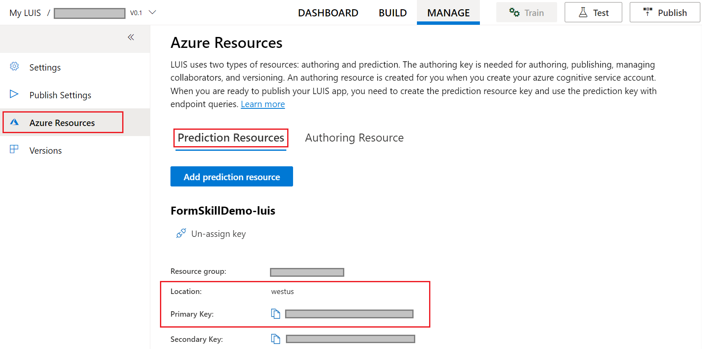Open the Test panel button
The height and width of the screenshot is (349, 702).
(x=593, y=12)
